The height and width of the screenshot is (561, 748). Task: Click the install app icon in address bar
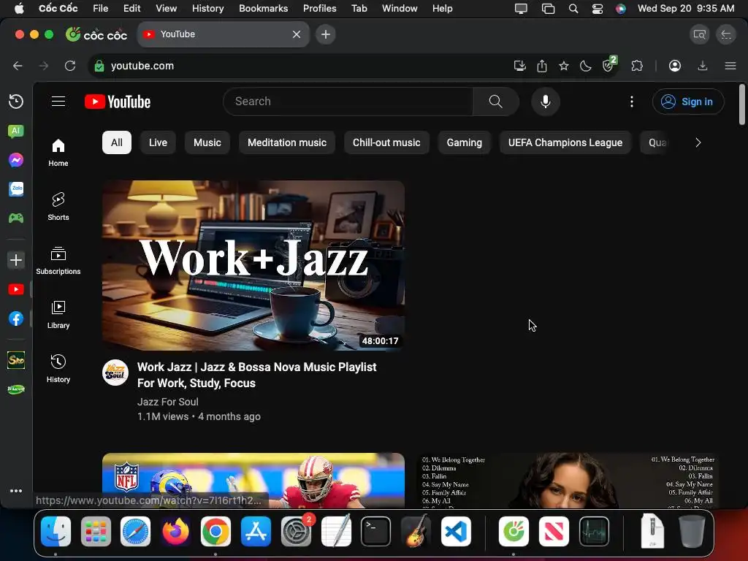click(519, 66)
